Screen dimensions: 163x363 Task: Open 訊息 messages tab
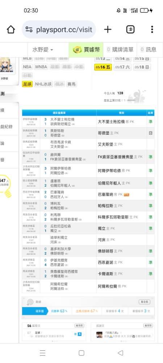pyautogui.click(x=148, y=49)
